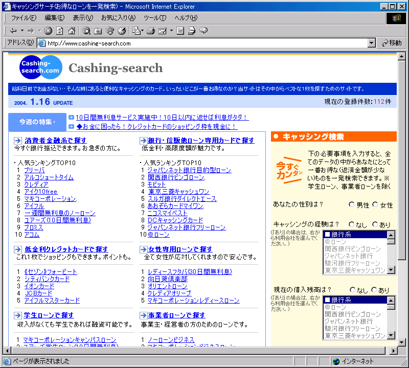Choose なし for キャッシングの経験
This screenshot has height=368, width=409.
tap(352, 224)
